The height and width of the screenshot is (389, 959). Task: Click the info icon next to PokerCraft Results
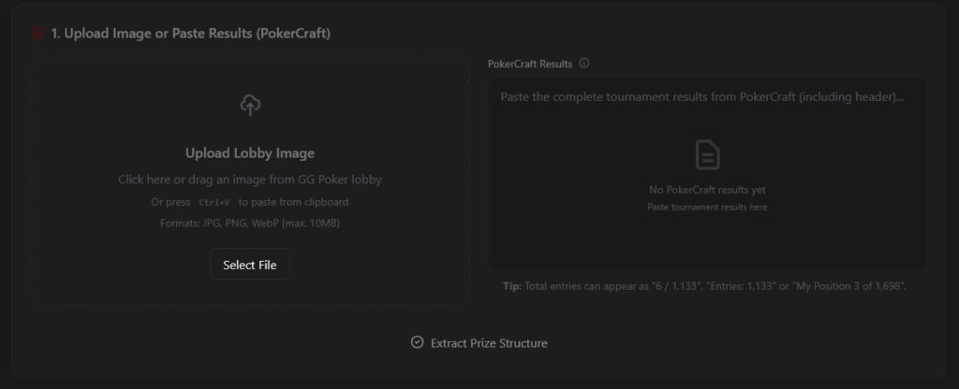[584, 64]
